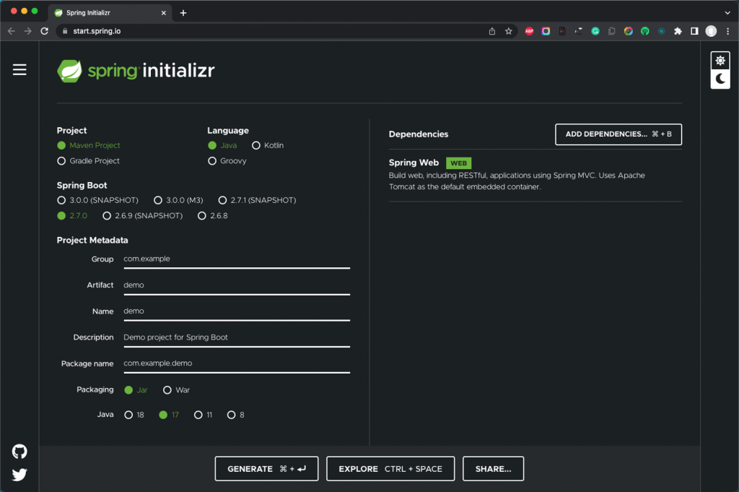
Task: Click the Generate button
Action: point(267,469)
